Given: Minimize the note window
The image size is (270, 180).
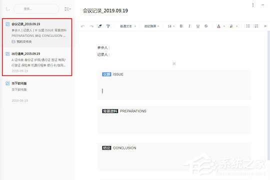Looking at the screenshot, I should 262,5.
